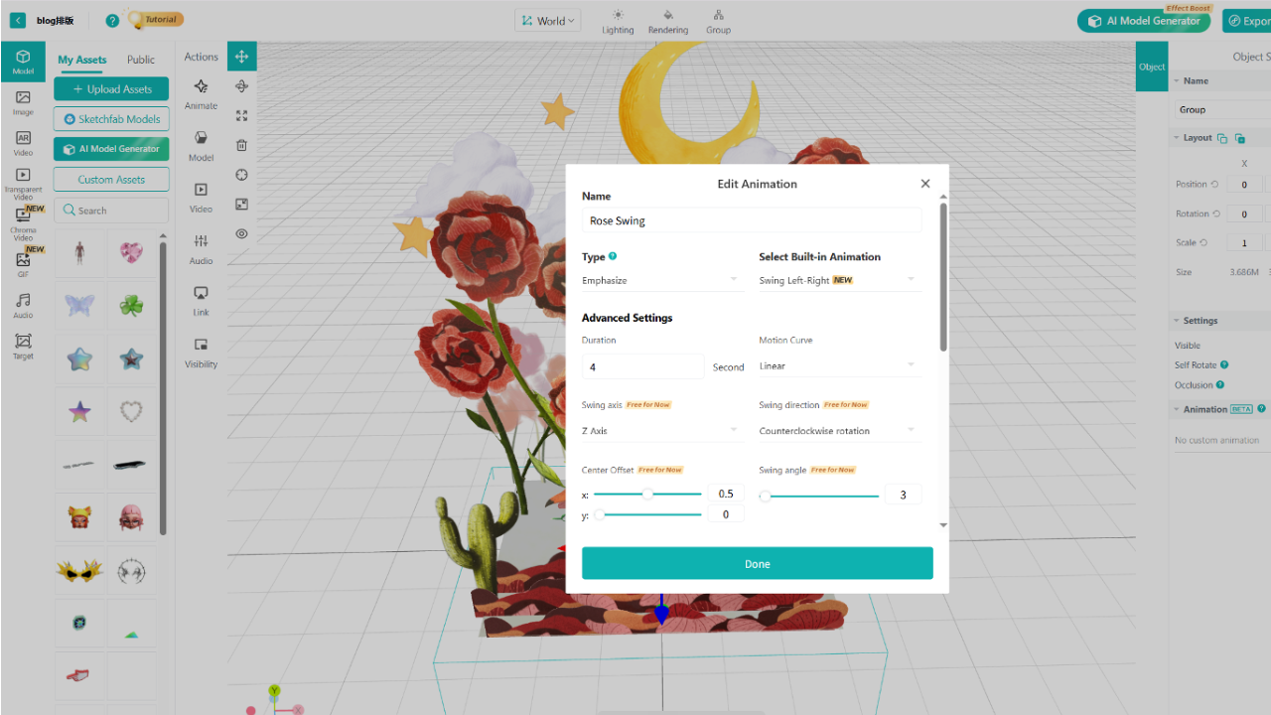Open the Motion Curve dropdown showing Linear
This screenshot has width=1271, height=715.
tap(838, 365)
